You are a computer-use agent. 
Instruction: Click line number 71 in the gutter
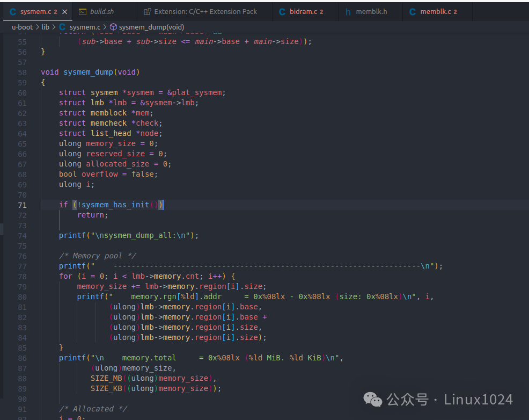point(22,205)
